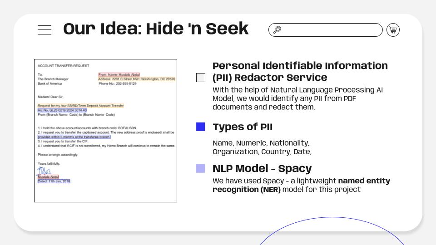The height and width of the screenshot is (245, 436).
Task: Click highlighted 'Request for my /our SB/RD/Term Deposit' line
Action: point(81,106)
